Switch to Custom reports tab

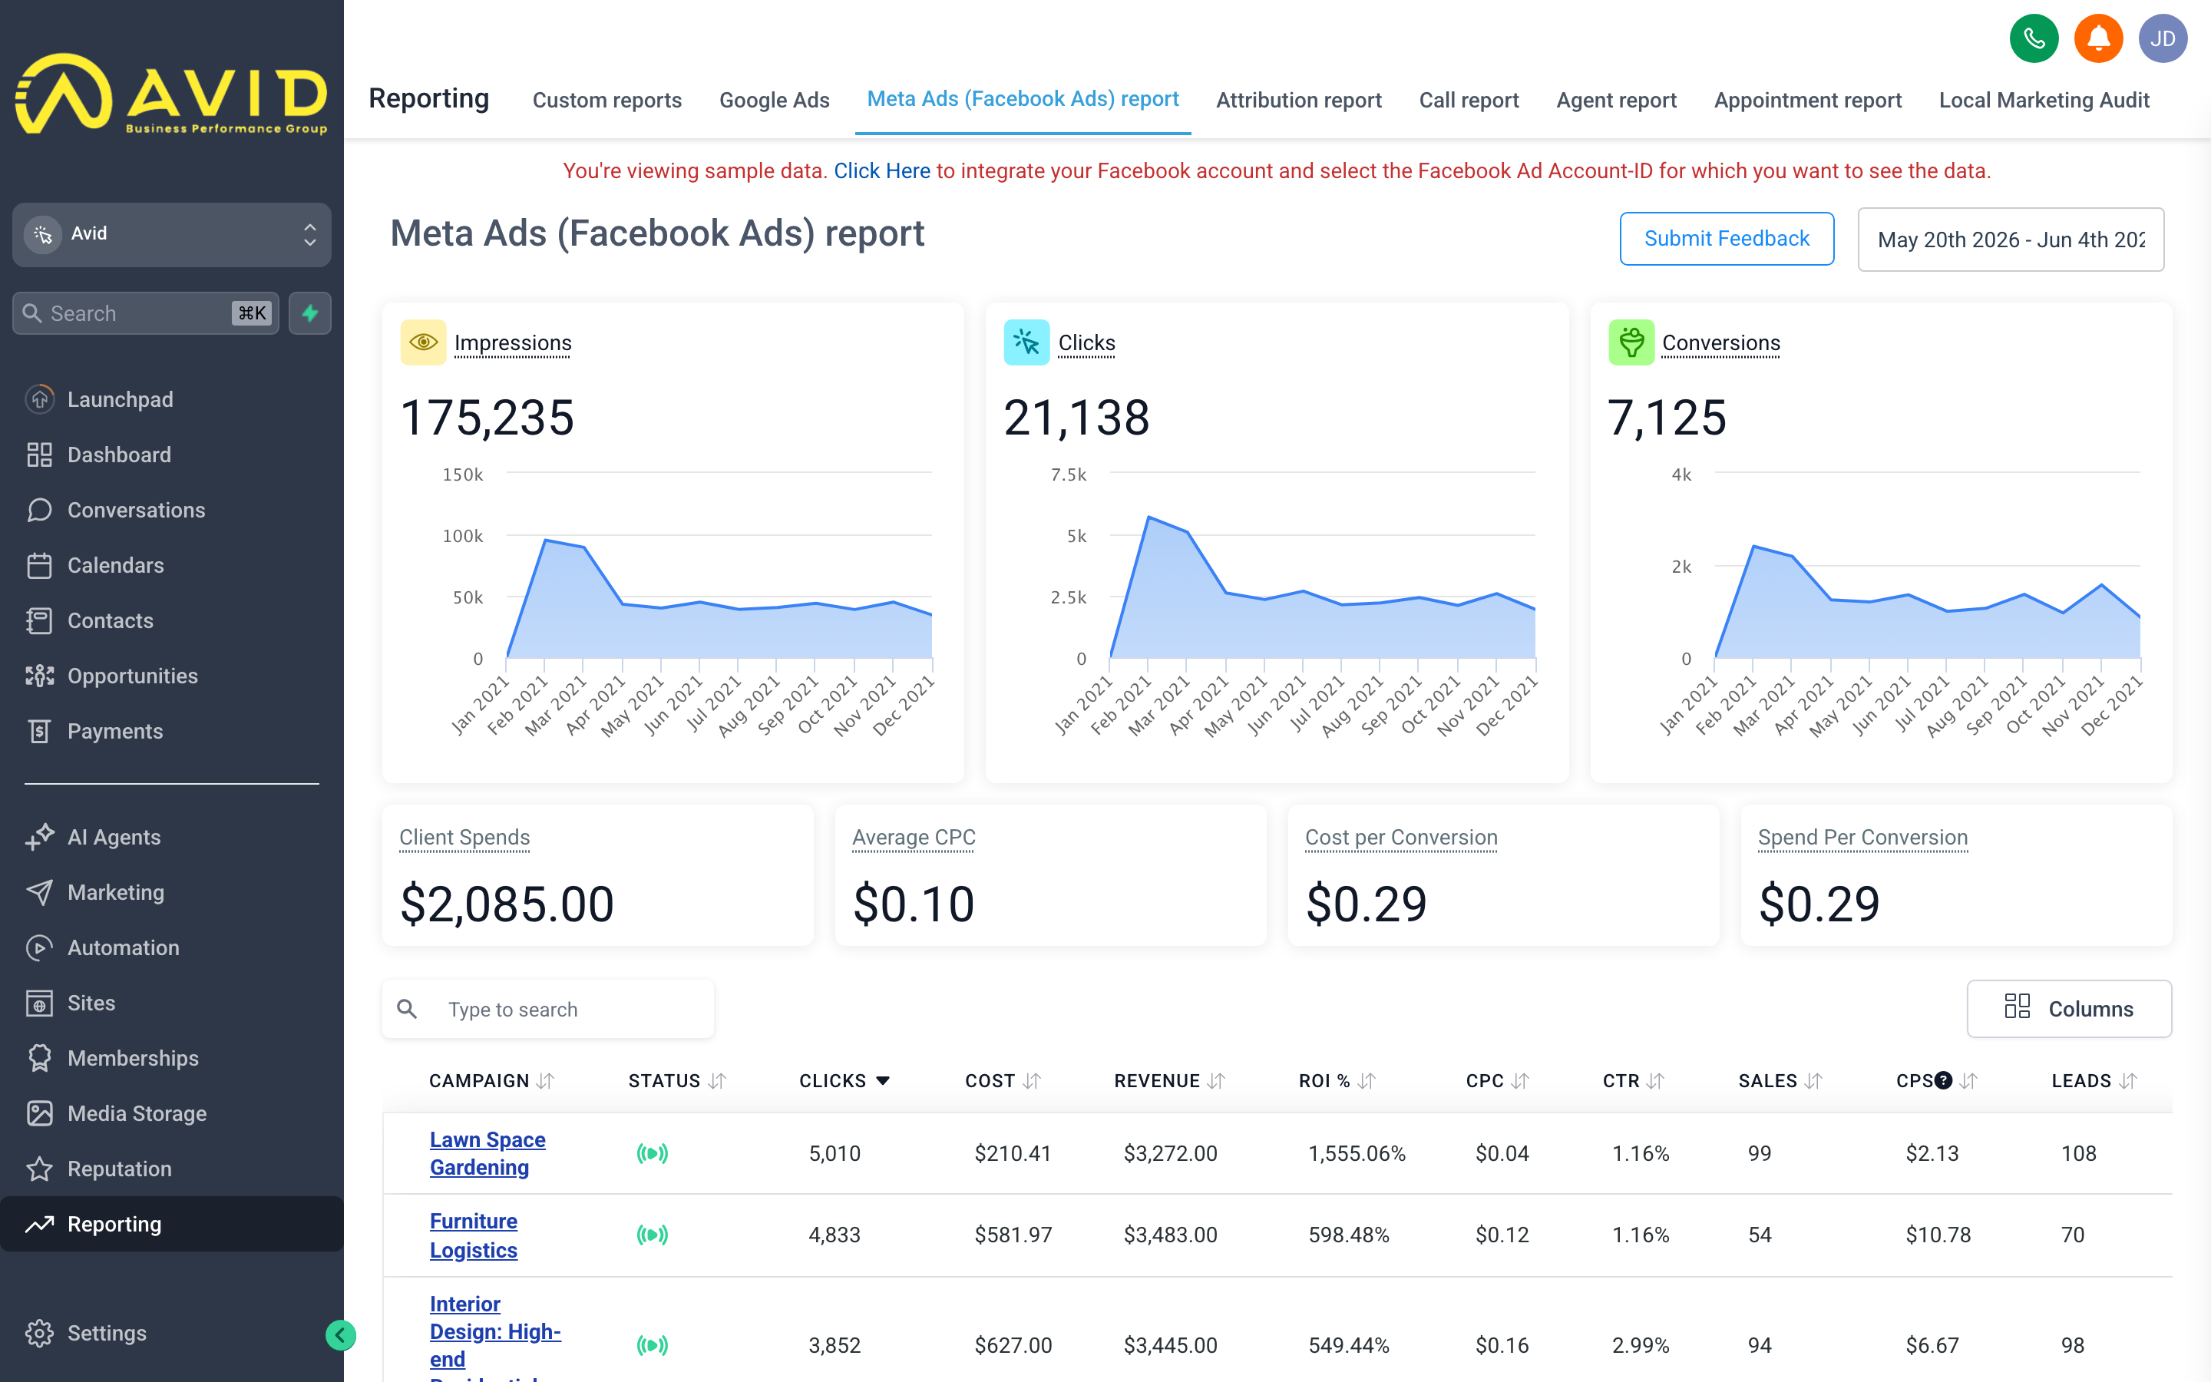606,100
